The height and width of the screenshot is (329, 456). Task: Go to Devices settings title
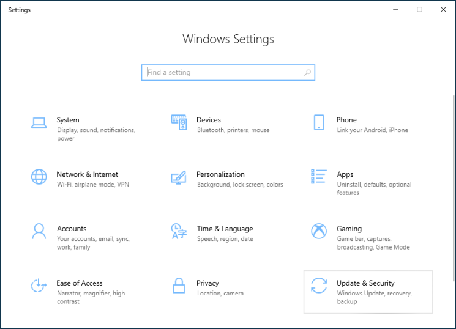pyautogui.click(x=209, y=120)
